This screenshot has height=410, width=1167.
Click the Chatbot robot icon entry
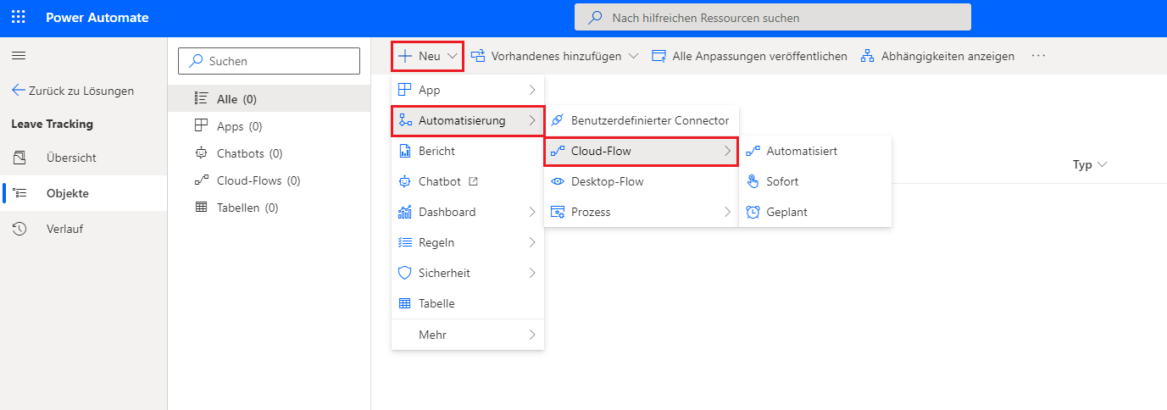coord(405,181)
